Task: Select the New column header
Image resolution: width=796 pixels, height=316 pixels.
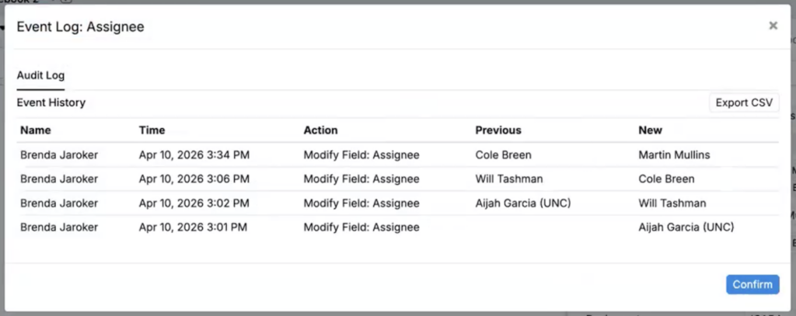Action: click(650, 130)
